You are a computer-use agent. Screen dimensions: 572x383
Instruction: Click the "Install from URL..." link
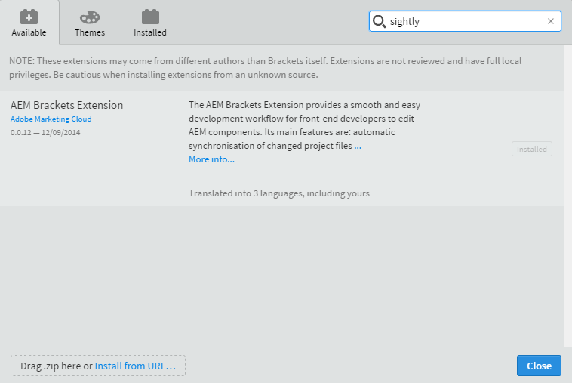(x=135, y=366)
